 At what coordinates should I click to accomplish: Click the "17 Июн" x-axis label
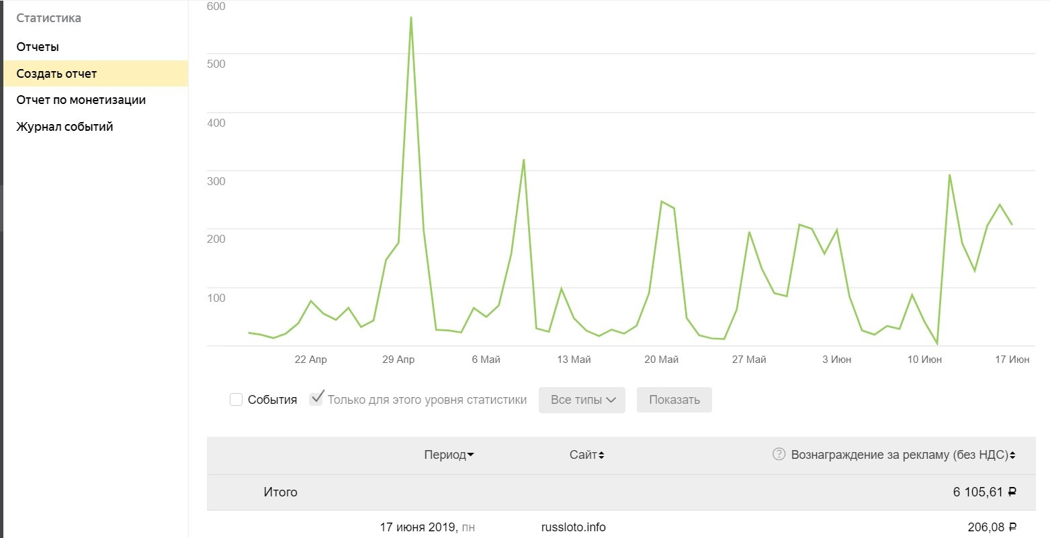(x=1012, y=360)
